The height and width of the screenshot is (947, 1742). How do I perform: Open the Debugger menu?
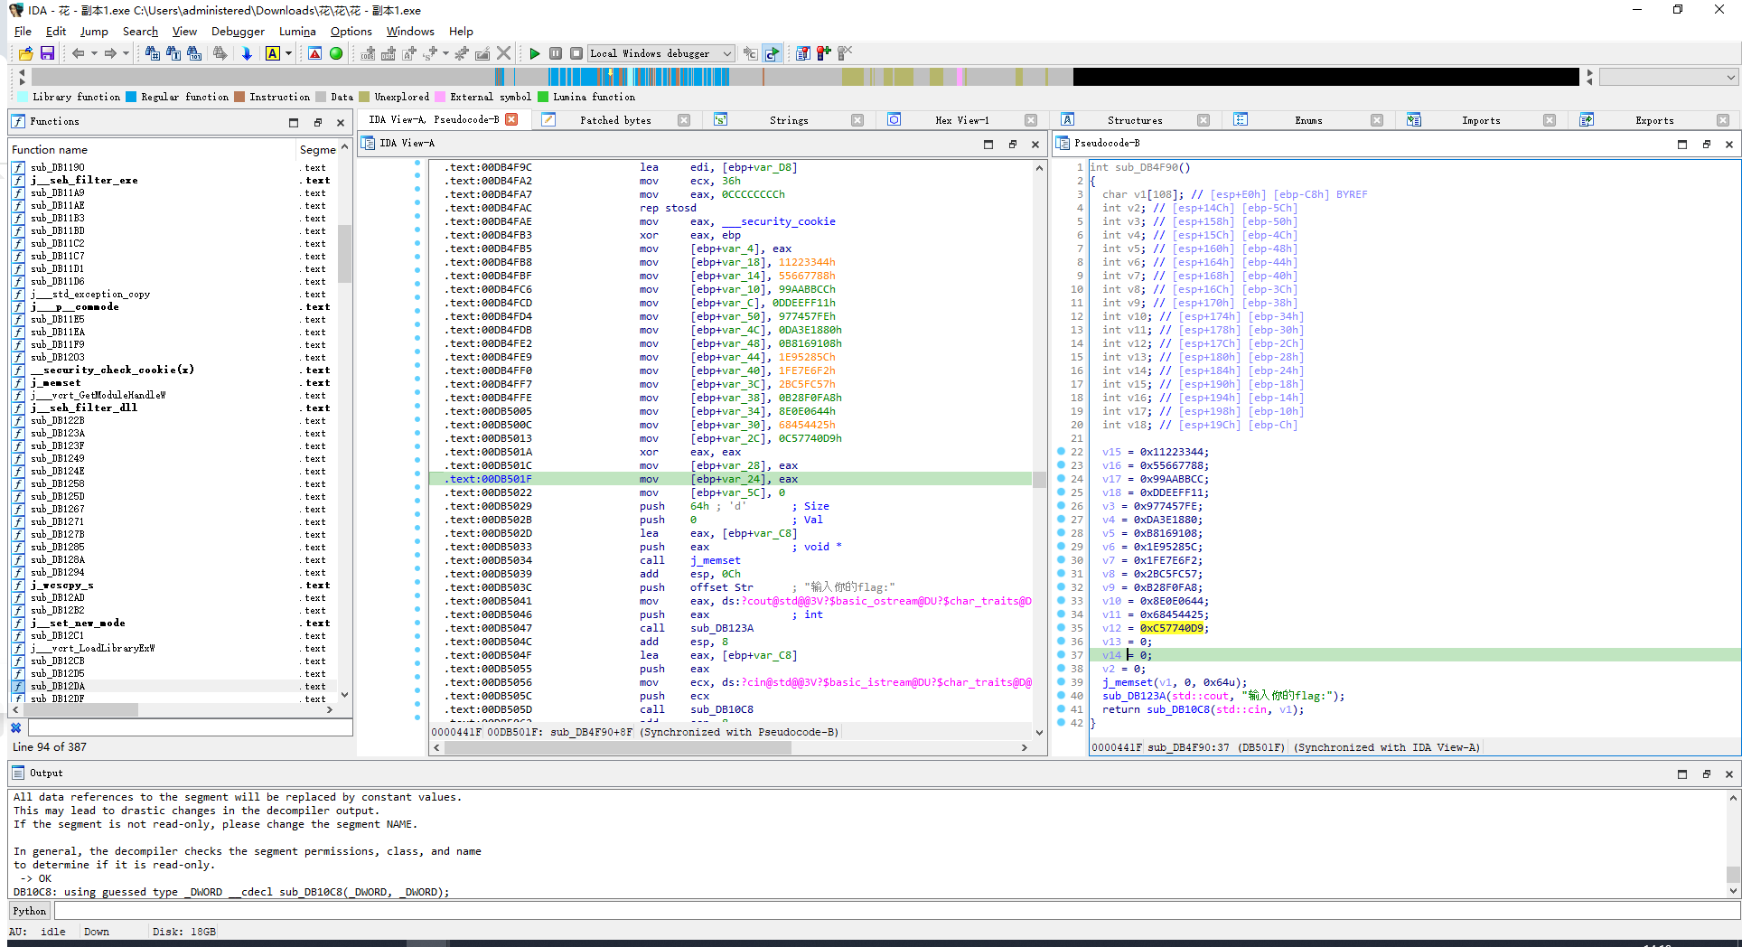pyautogui.click(x=238, y=31)
